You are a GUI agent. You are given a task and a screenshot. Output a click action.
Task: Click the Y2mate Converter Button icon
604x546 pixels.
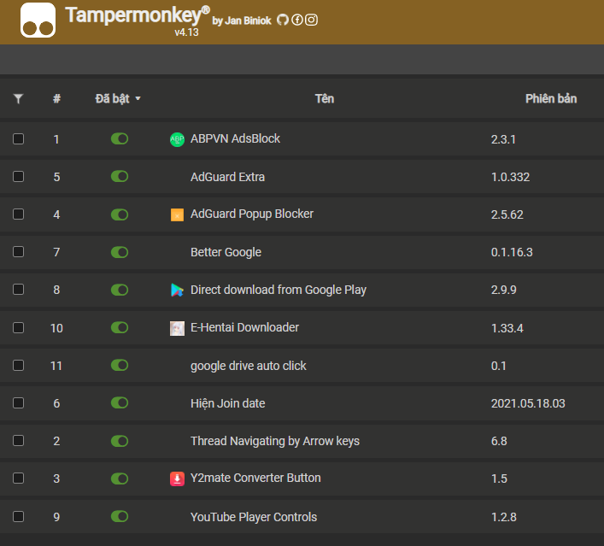pyautogui.click(x=177, y=479)
